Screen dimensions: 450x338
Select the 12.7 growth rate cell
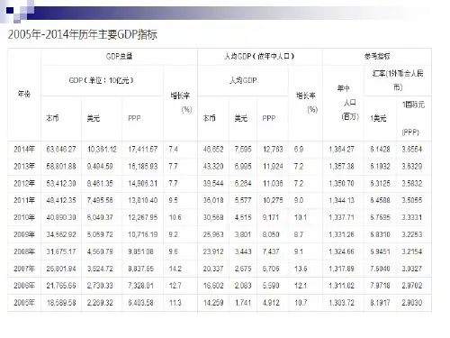(x=175, y=286)
